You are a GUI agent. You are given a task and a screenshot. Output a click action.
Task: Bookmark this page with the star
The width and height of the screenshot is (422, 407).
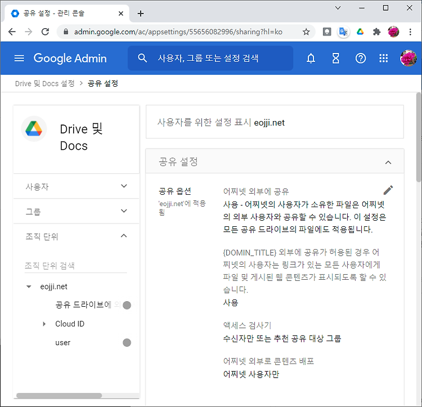(306, 32)
